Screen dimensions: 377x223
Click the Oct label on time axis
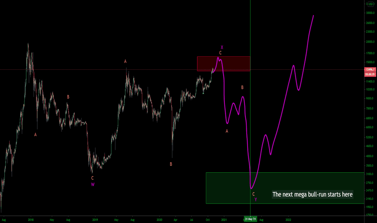208,220
